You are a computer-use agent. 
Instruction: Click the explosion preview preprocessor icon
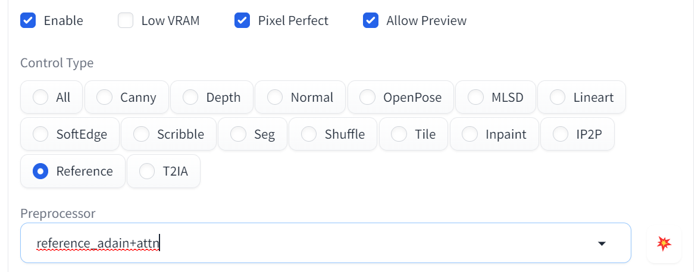[663, 243]
